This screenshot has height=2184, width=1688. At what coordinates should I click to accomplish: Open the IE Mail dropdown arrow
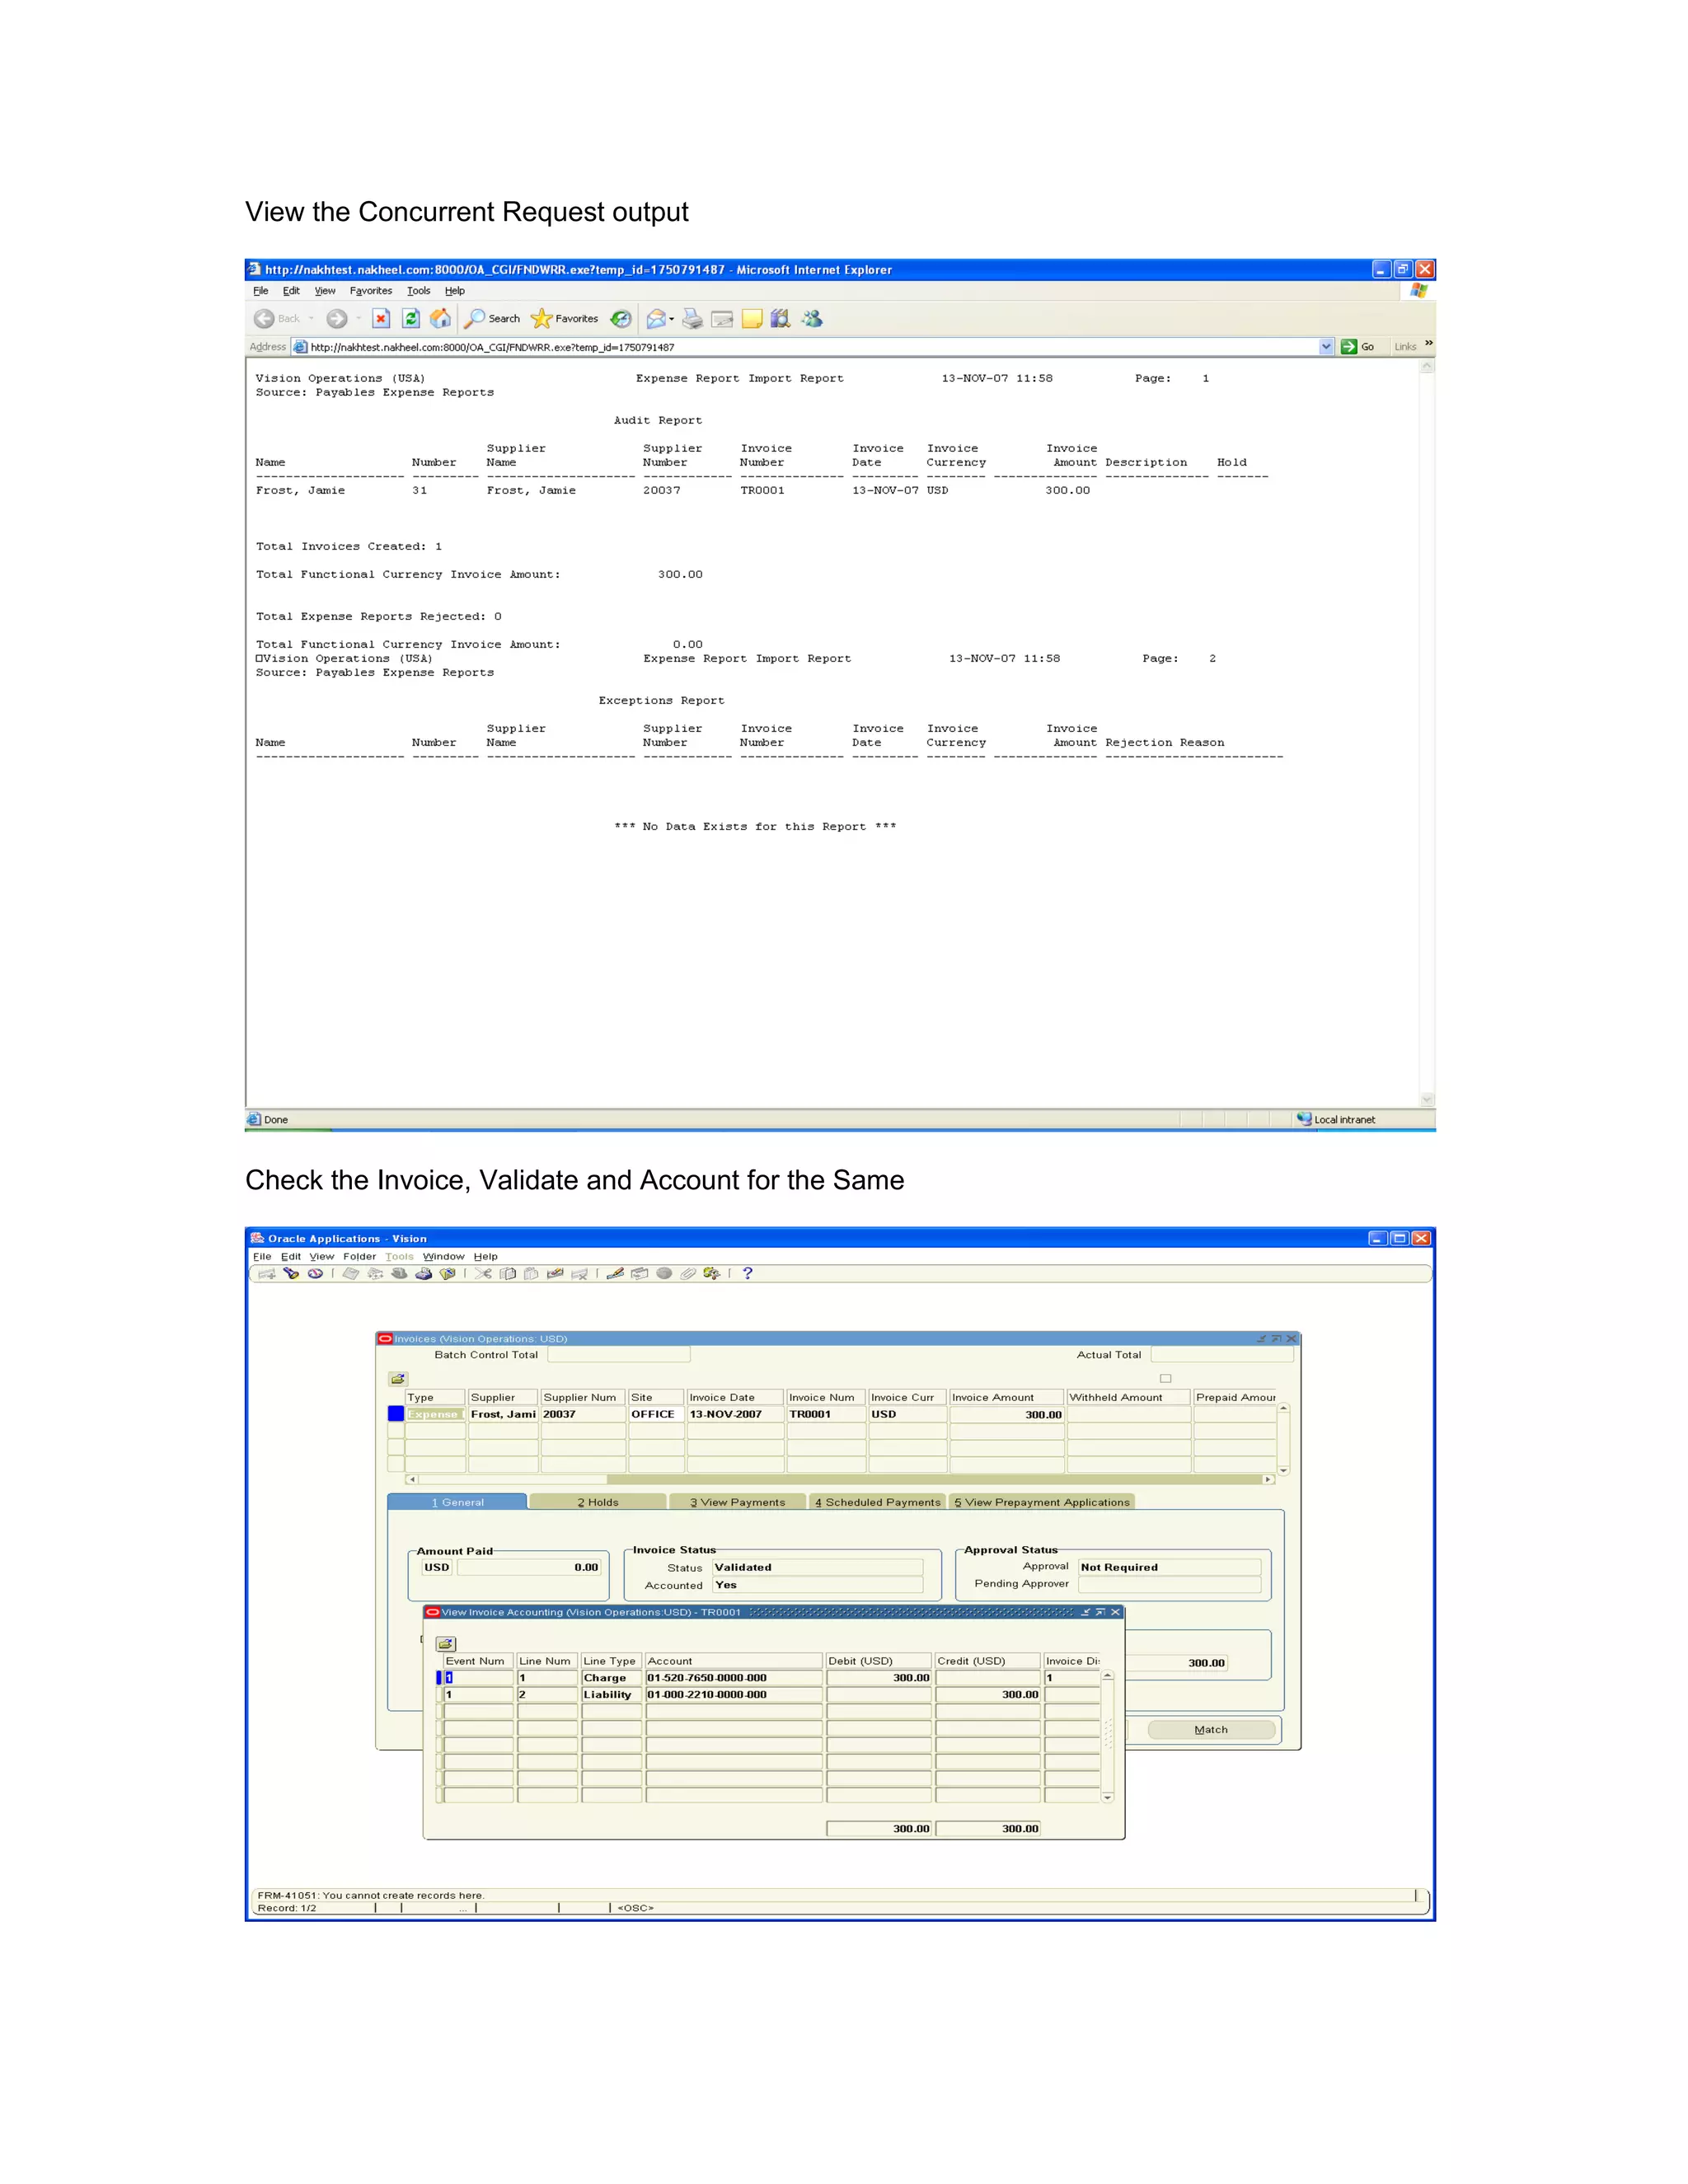click(x=672, y=320)
